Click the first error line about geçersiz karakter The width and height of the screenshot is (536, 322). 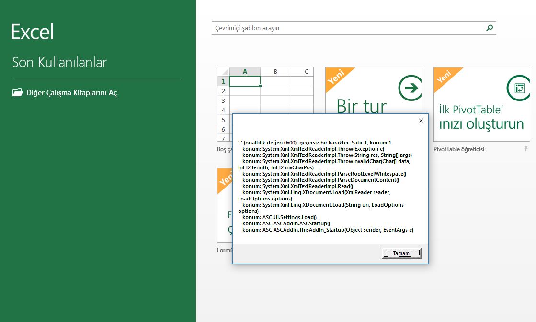tap(316, 143)
